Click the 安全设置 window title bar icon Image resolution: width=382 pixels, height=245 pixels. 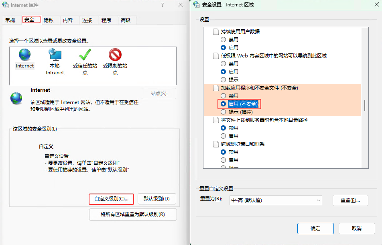point(197,4)
